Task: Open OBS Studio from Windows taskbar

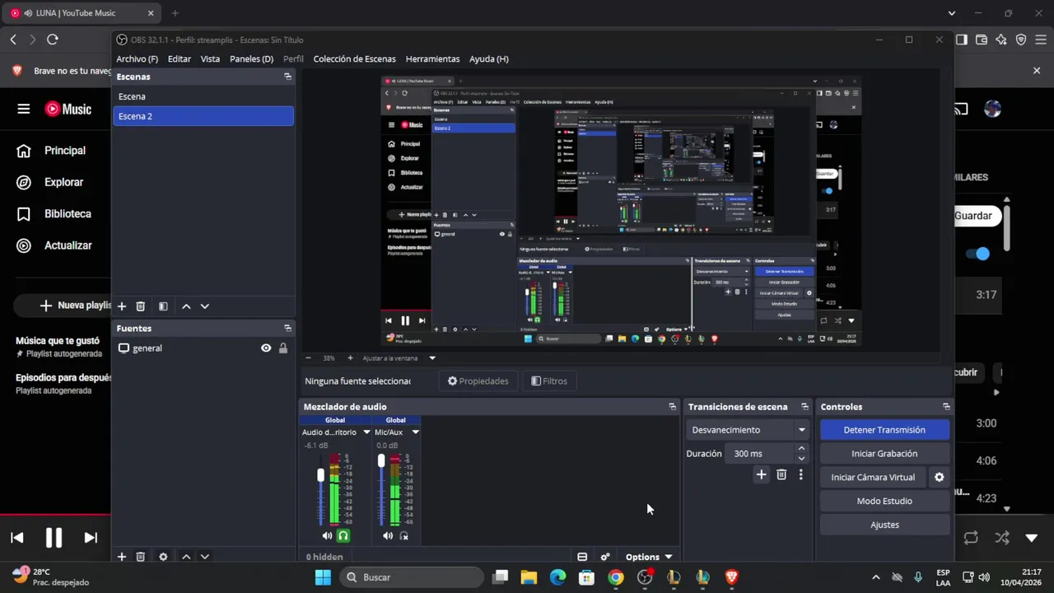Action: point(645,577)
